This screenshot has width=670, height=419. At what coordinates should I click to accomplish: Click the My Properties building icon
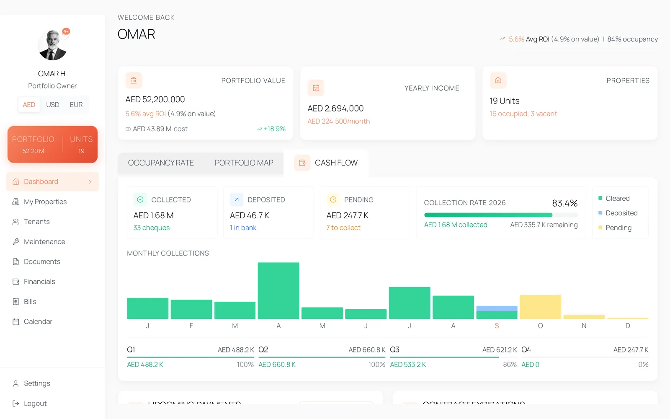click(x=16, y=202)
